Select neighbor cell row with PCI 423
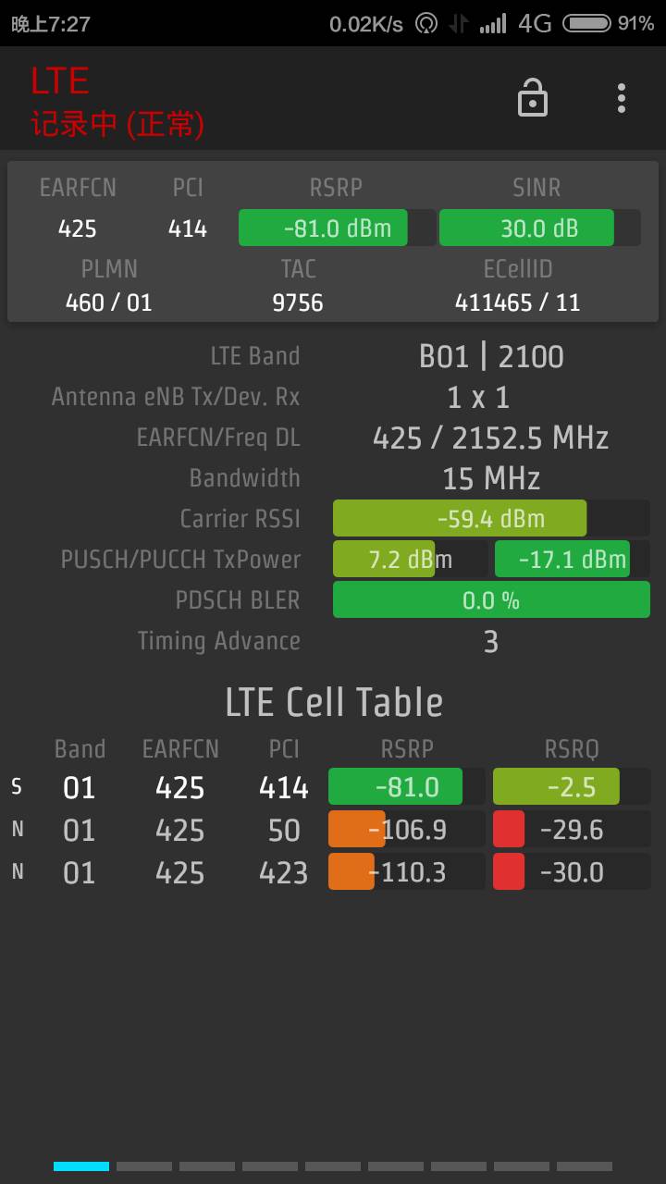The height and width of the screenshot is (1184, 666). 283,872
